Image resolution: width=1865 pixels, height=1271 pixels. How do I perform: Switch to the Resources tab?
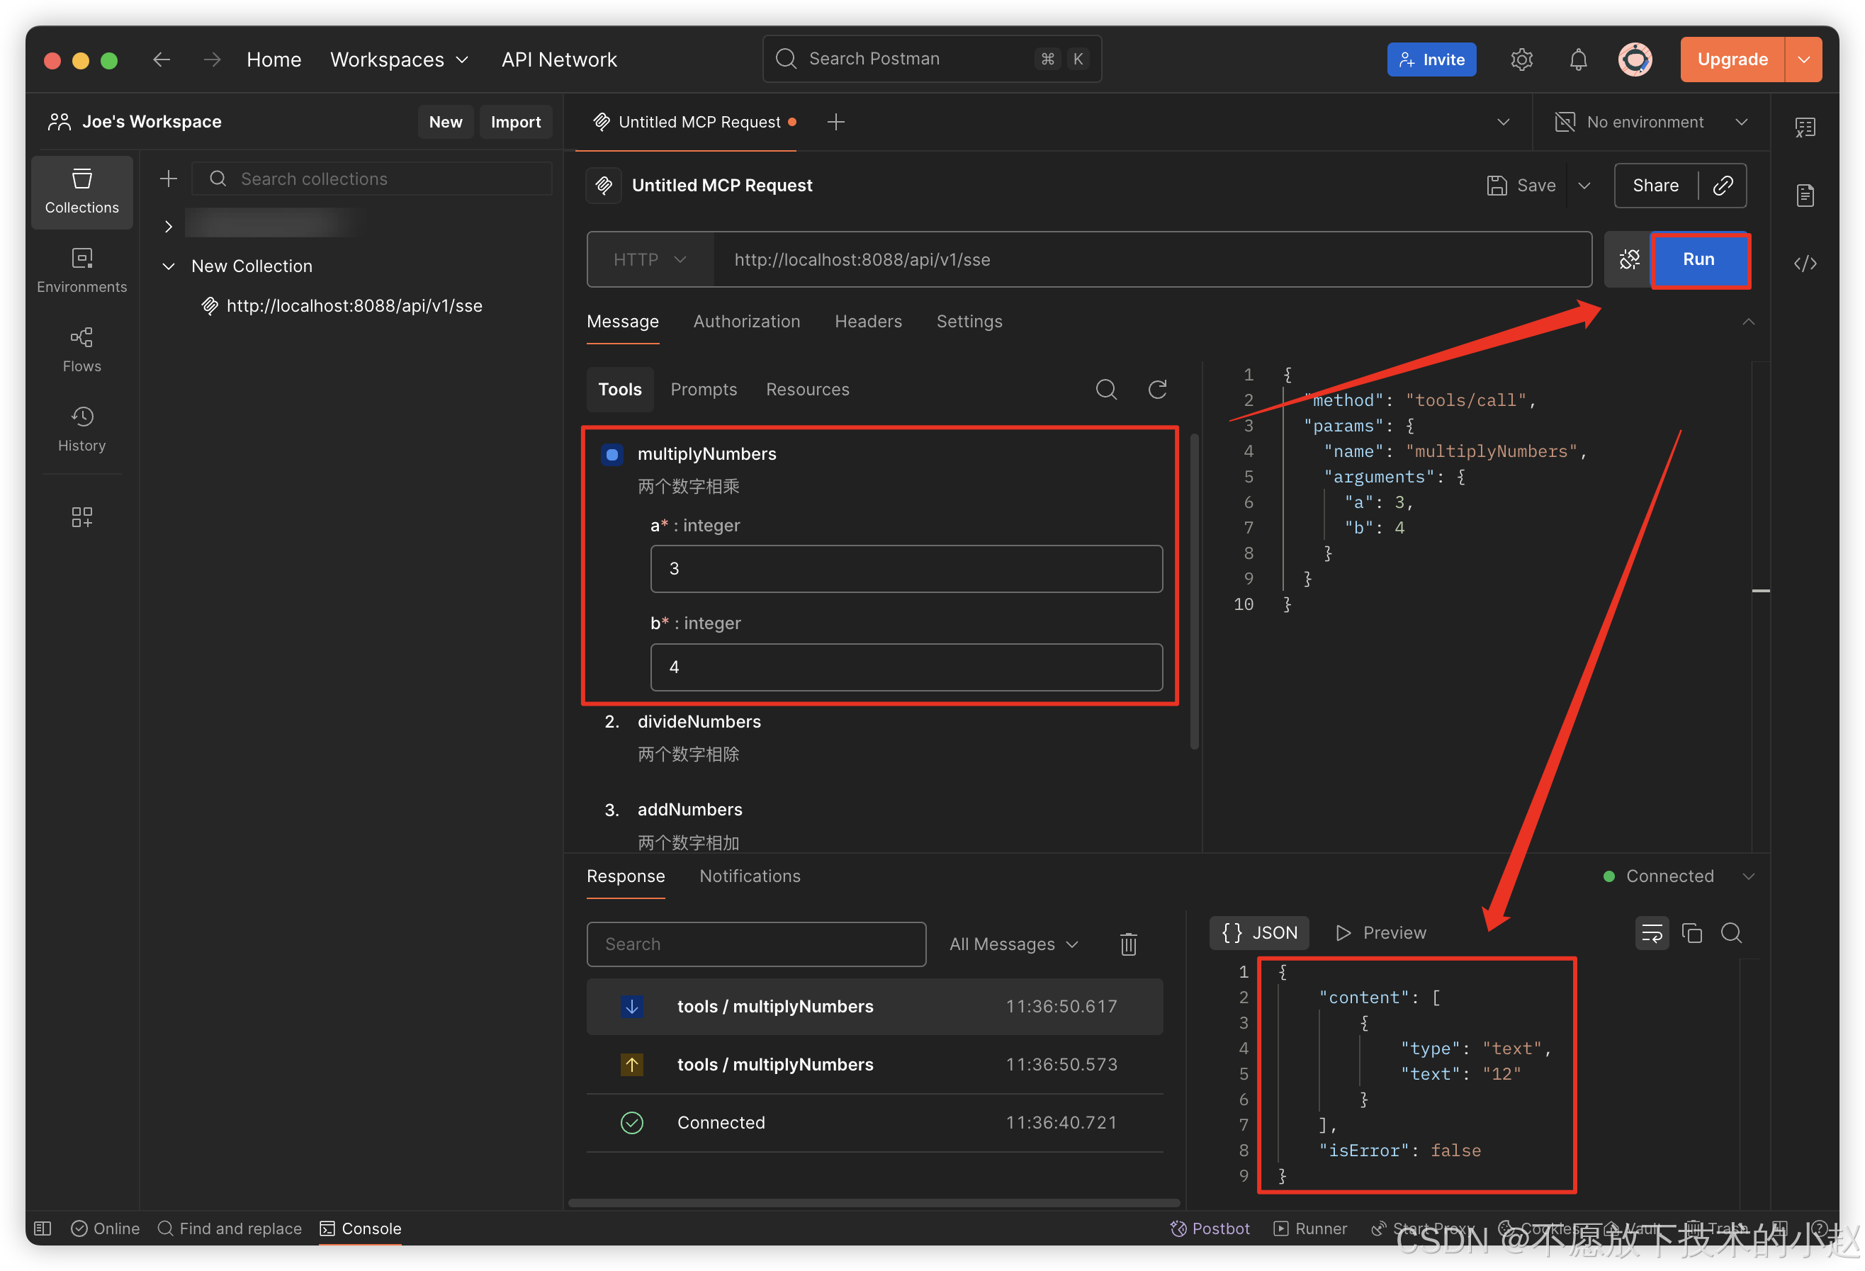[x=806, y=389]
